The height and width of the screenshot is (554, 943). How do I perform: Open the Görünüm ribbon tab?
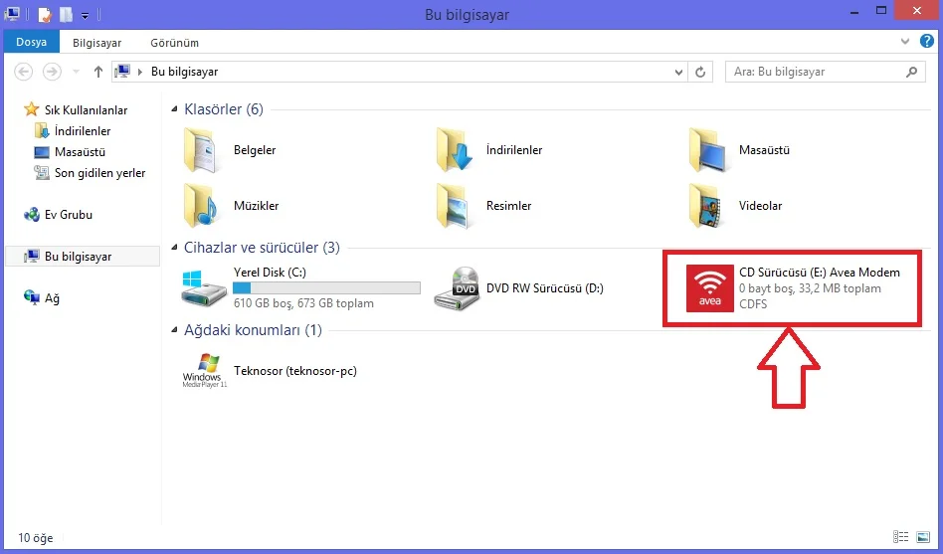click(174, 43)
